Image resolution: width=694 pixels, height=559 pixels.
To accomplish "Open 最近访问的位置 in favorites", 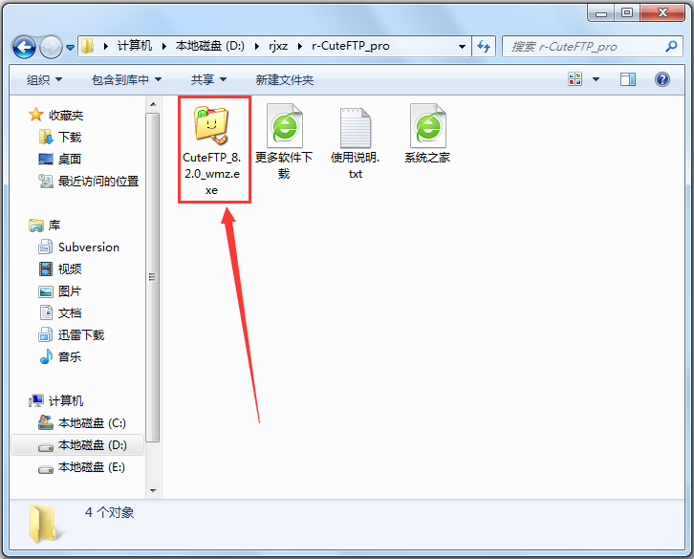I will click(98, 181).
